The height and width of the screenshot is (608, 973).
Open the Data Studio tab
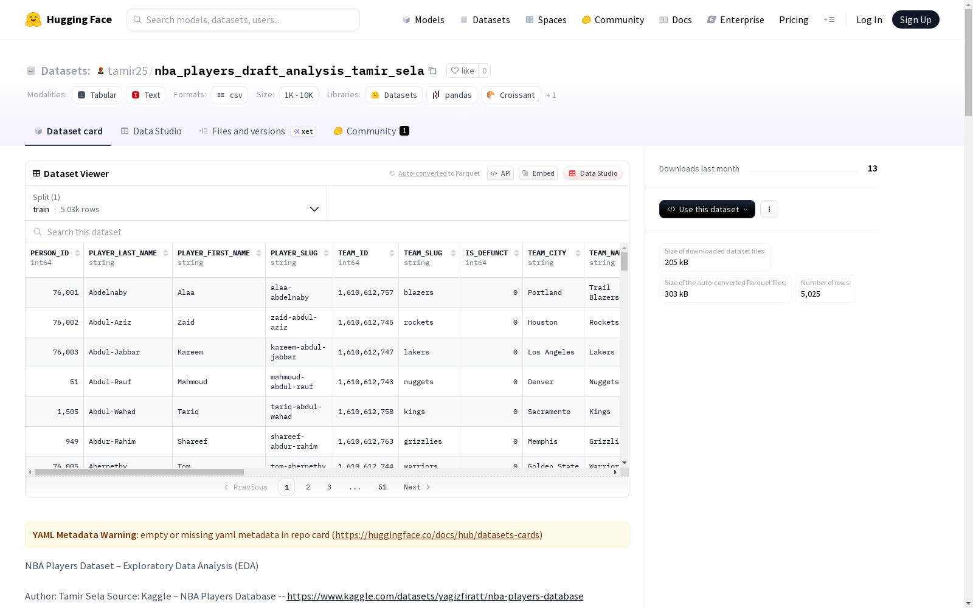pos(151,131)
